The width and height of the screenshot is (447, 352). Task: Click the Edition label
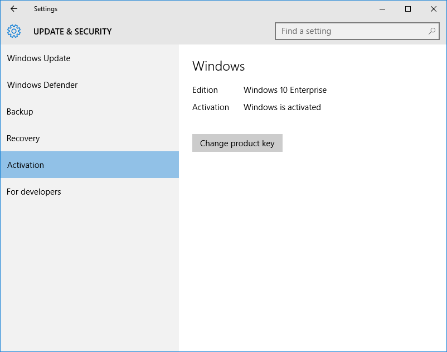click(x=205, y=90)
